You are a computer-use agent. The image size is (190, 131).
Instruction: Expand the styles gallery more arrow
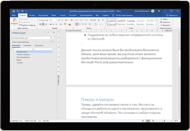[x=156, y=25]
